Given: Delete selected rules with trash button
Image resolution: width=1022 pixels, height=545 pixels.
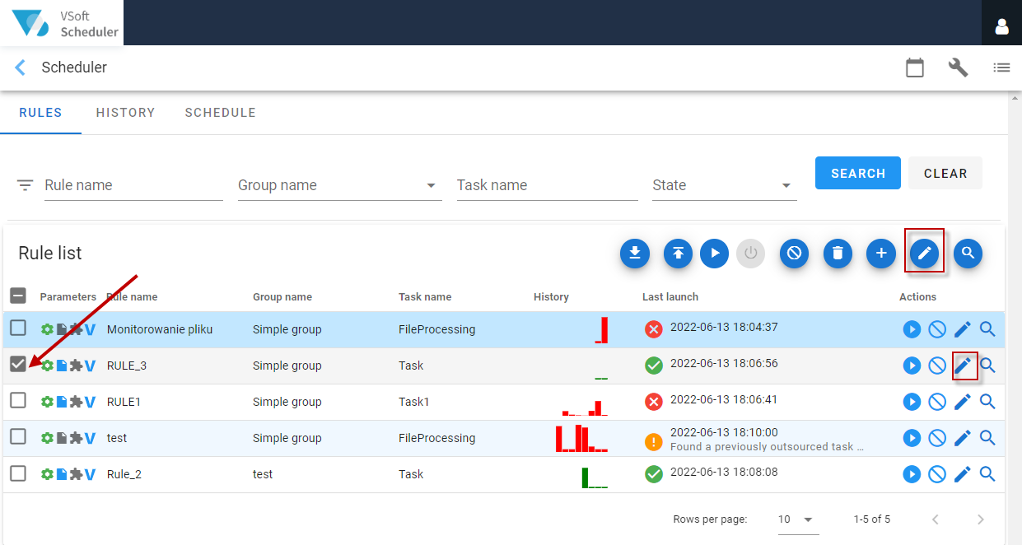Looking at the screenshot, I should [838, 253].
